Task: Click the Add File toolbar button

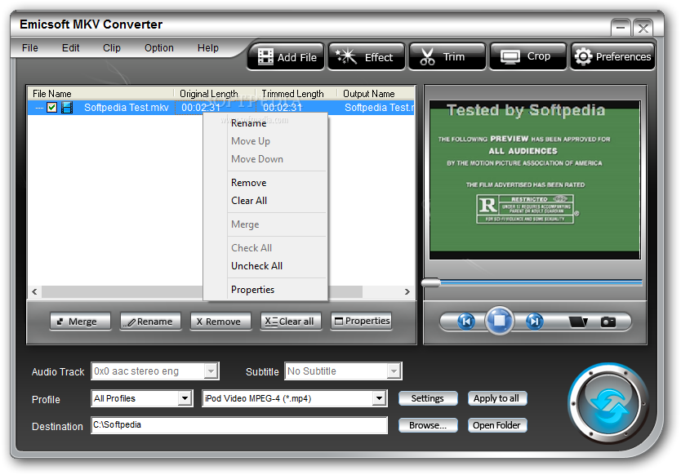Action: pos(286,56)
